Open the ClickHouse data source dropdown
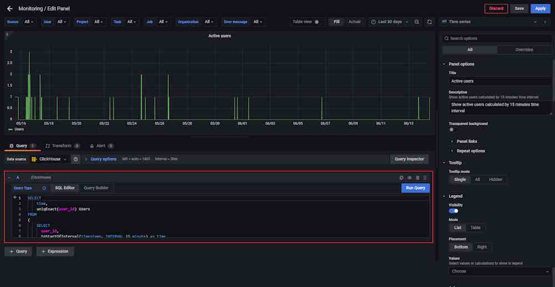This screenshot has width=555, height=287. [x=49, y=159]
